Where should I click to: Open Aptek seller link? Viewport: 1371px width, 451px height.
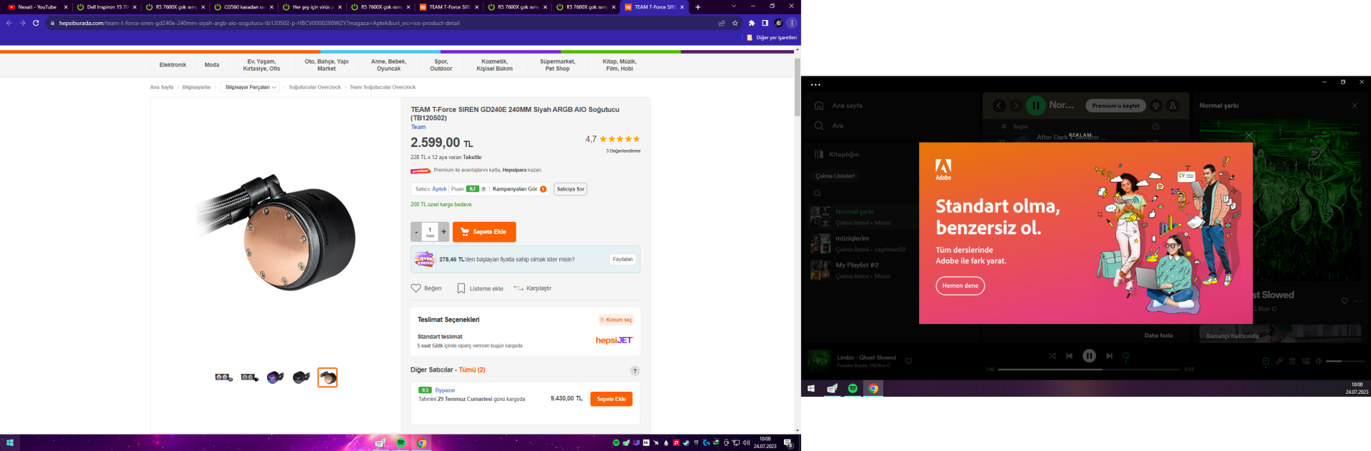coord(439,189)
